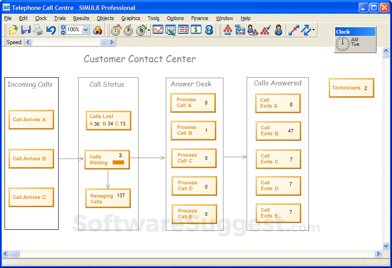Click the person resource icon in toolbar

coord(278,30)
